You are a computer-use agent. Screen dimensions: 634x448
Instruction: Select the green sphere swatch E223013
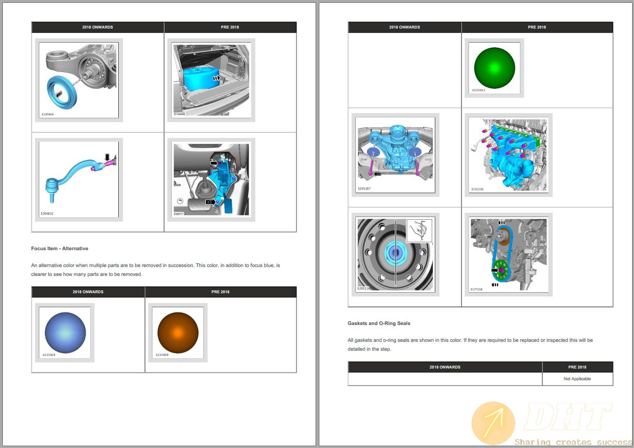click(x=494, y=68)
